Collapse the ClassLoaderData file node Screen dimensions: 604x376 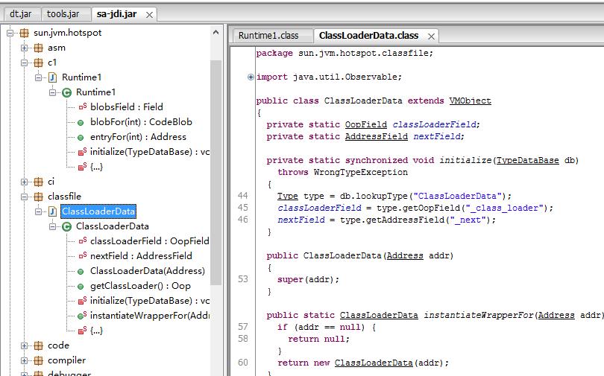(x=38, y=212)
